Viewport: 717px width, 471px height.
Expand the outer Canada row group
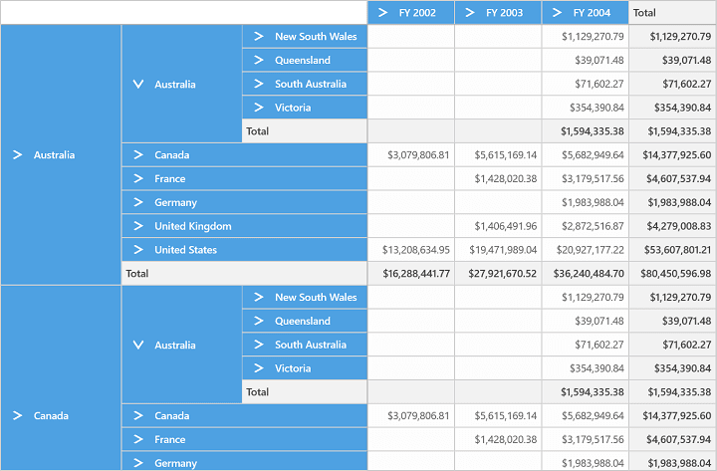point(17,415)
